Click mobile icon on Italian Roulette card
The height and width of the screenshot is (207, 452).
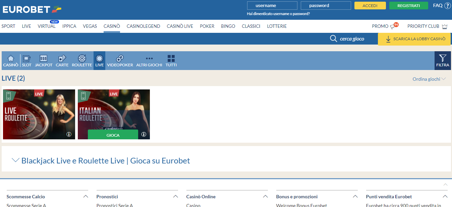coord(83,96)
